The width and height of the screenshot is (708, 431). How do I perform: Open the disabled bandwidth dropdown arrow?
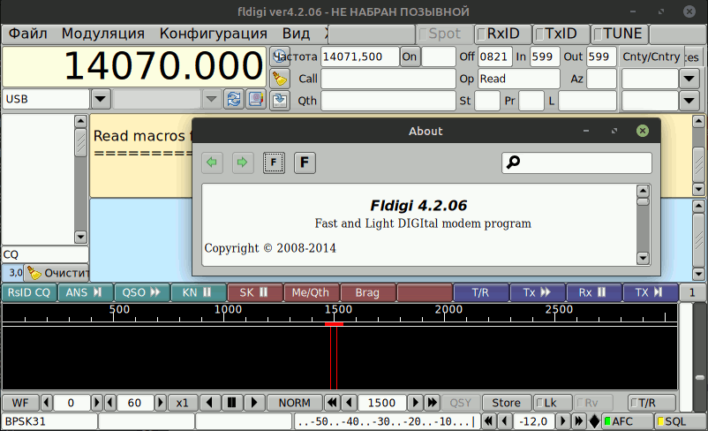[x=211, y=99]
